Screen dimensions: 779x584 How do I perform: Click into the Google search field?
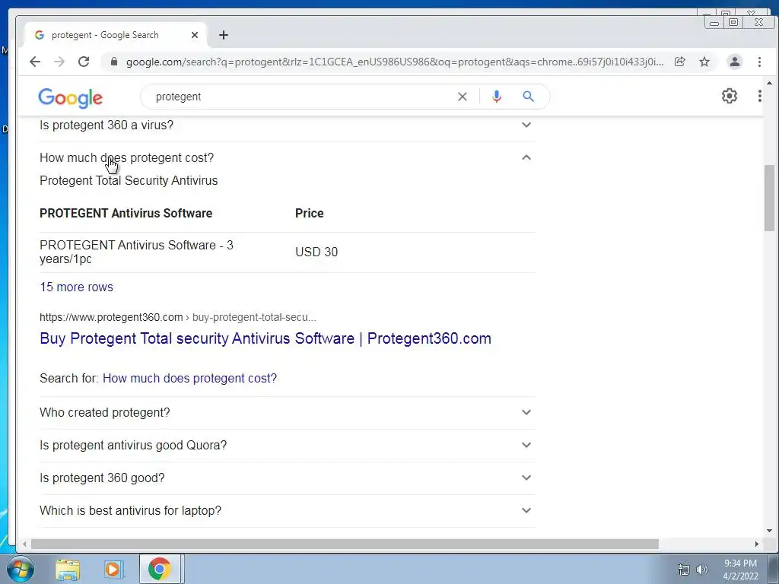click(x=303, y=97)
